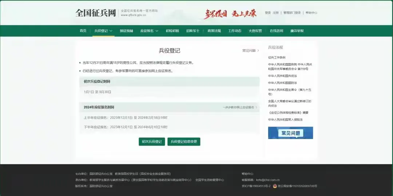Open 招收军士 in the navigation bar
Viewport: 393px width, 196px height.
pos(193,31)
